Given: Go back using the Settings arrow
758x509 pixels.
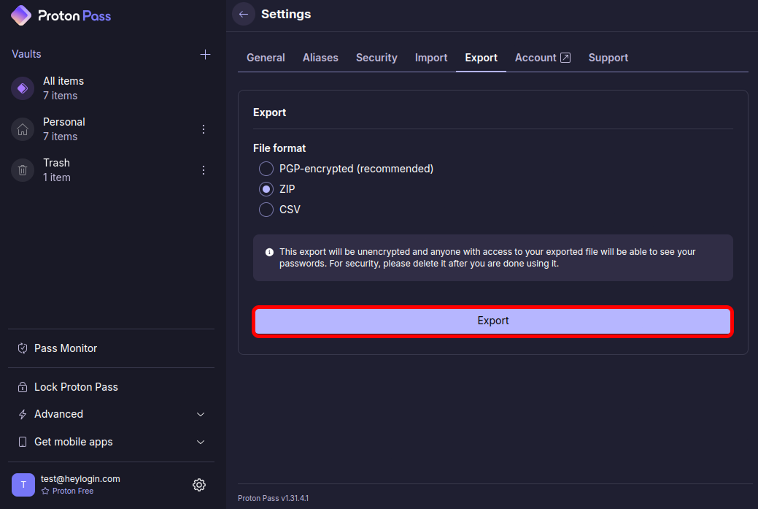Looking at the screenshot, I should click(x=244, y=14).
